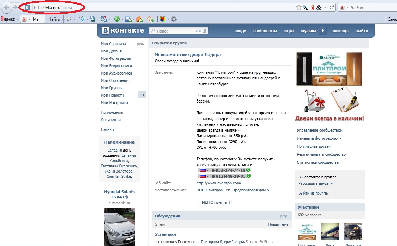Click выйти to log out
The height and width of the screenshot is (246, 397).
point(362,31)
